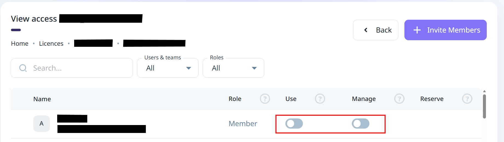The width and height of the screenshot is (504, 142).
Task: Click the Member role label
Action: tap(243, 124)
